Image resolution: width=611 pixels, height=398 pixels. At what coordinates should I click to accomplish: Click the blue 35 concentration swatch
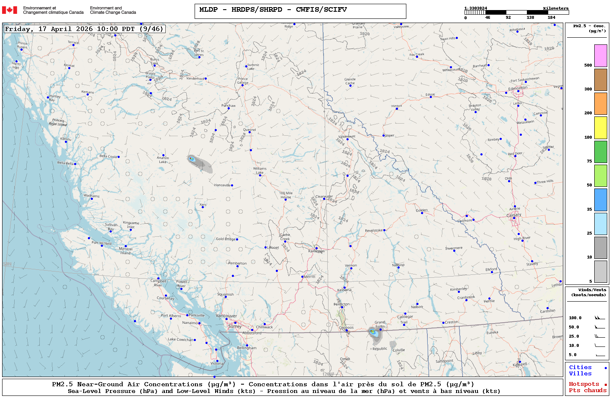(601, 200)
